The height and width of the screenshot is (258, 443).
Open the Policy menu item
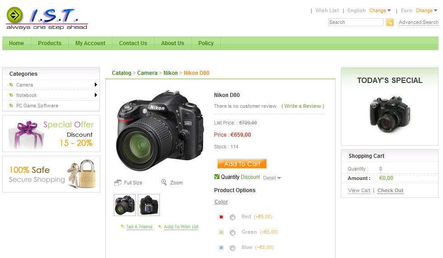[206, 43]
